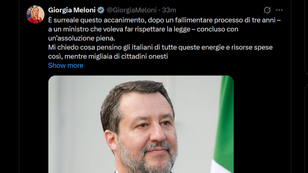Click the line 'a un ministro che voleva'

click(143, 29)
